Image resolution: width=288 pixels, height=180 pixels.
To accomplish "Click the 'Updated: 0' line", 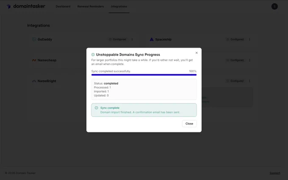I will point(101,96).
